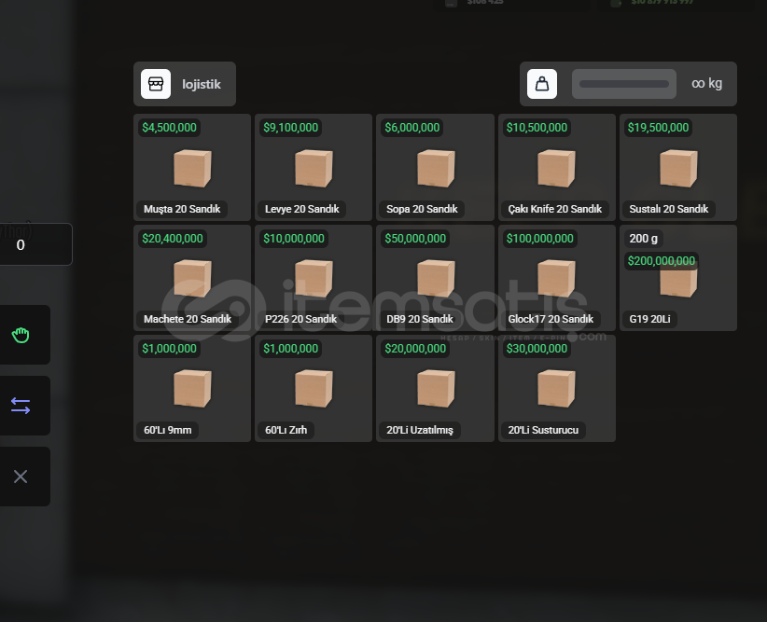Select the Levye 20 Sandık box
This screenshot has height=622, width=767.
click(x=314, y=168)
